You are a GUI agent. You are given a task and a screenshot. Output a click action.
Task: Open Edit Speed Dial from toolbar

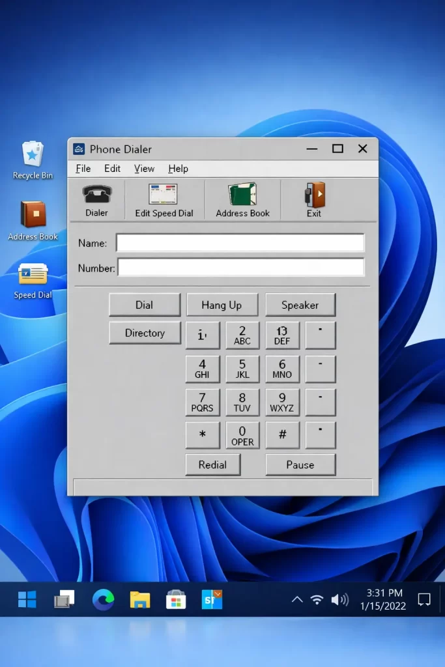pyautogui.click(x=164, y=201)
